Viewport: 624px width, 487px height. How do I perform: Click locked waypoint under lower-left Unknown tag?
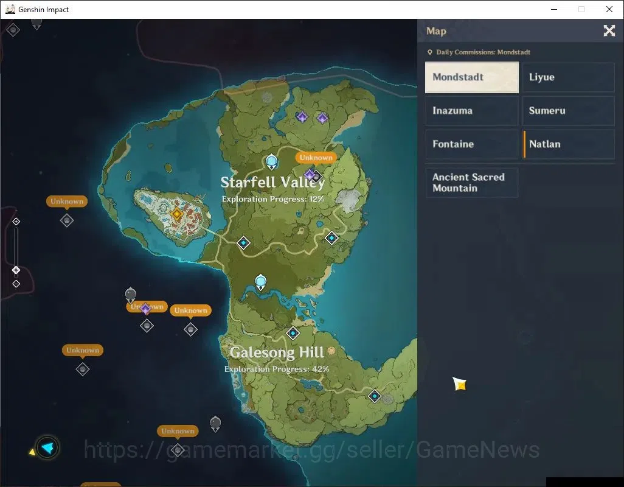click(x=82, y=369)
